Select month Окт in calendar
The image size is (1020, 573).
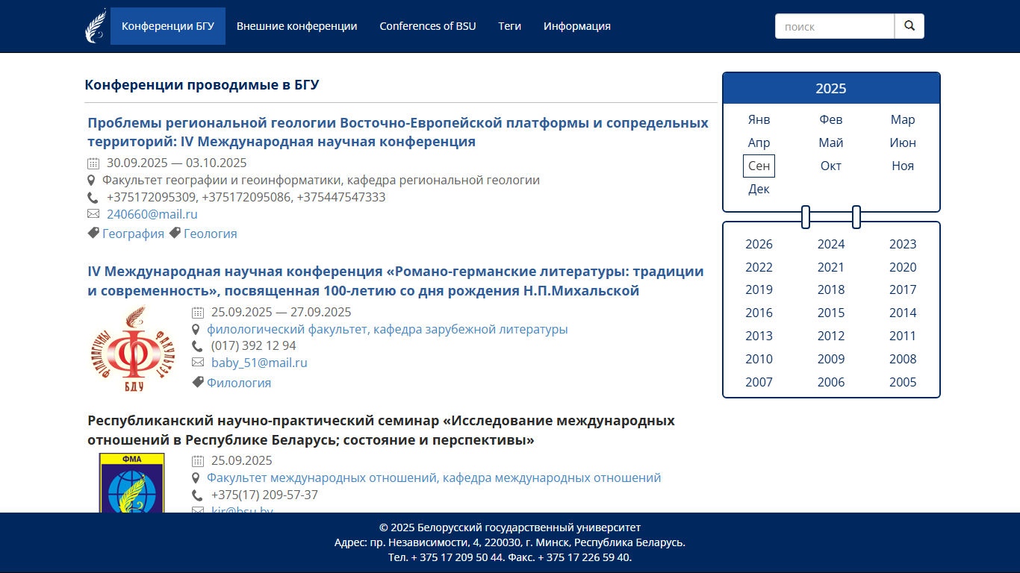831,166
